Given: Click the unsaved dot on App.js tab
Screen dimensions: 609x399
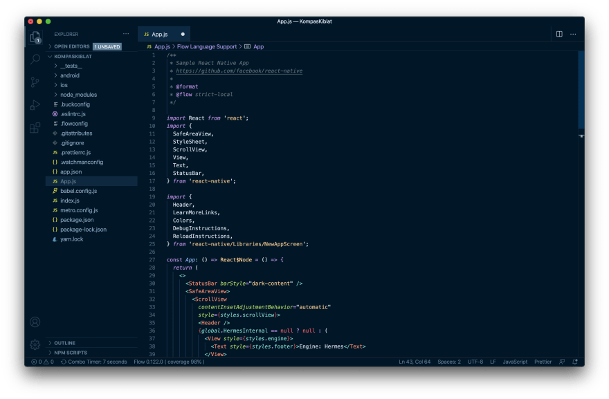Looking at the screenshot, I should (183, 34).
